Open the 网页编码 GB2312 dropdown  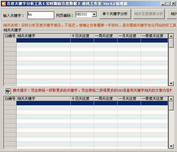click(94, 14)
